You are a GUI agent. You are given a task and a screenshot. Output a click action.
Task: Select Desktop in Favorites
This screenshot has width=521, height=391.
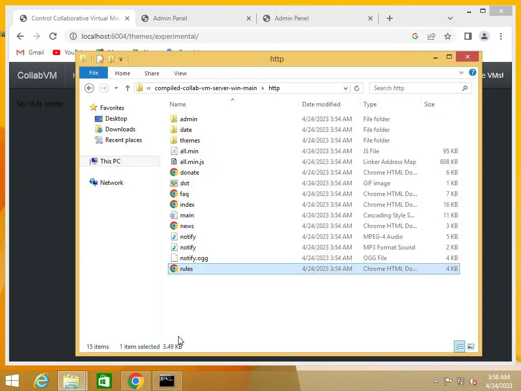pos(116,119)
